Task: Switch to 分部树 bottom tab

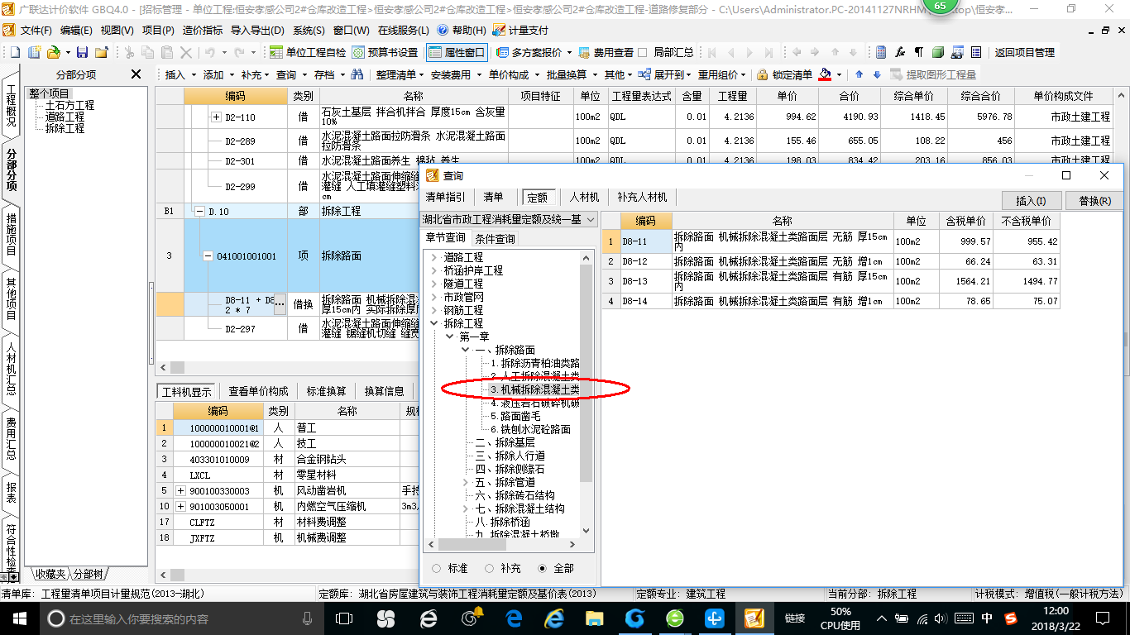Action: [88, 574]
